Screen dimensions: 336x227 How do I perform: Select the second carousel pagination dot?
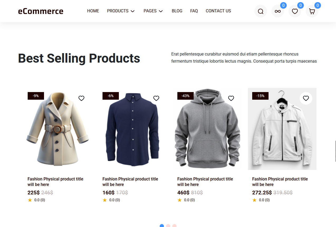tap(168, 226)
